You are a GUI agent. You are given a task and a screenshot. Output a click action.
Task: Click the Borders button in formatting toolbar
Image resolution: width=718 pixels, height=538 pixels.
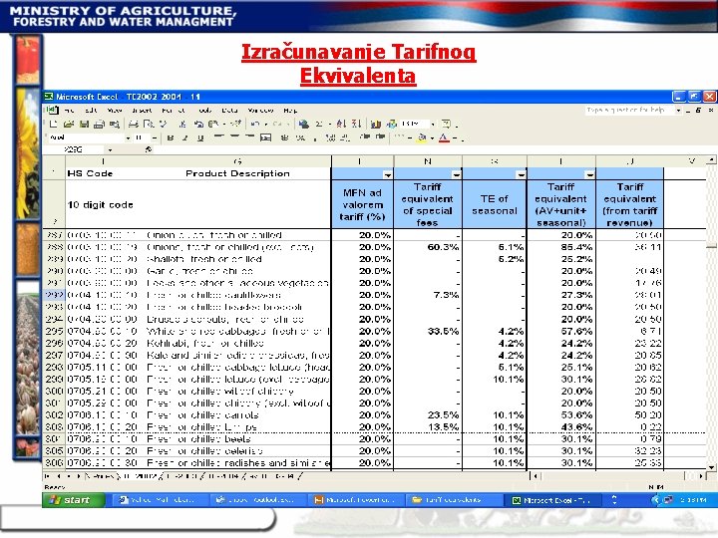click(399, 137)
